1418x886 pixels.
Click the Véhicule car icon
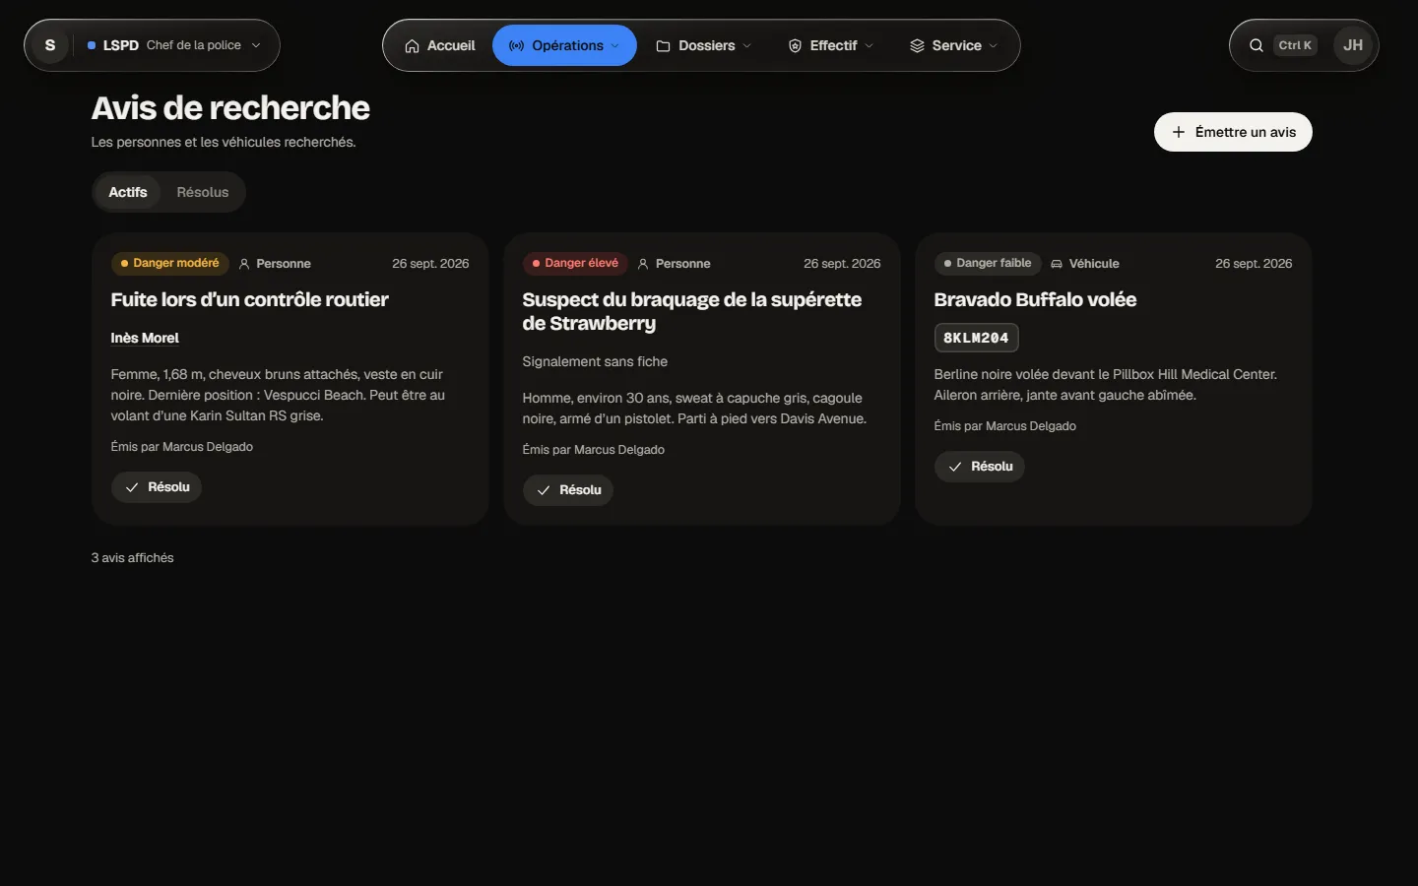(1057, 264)
